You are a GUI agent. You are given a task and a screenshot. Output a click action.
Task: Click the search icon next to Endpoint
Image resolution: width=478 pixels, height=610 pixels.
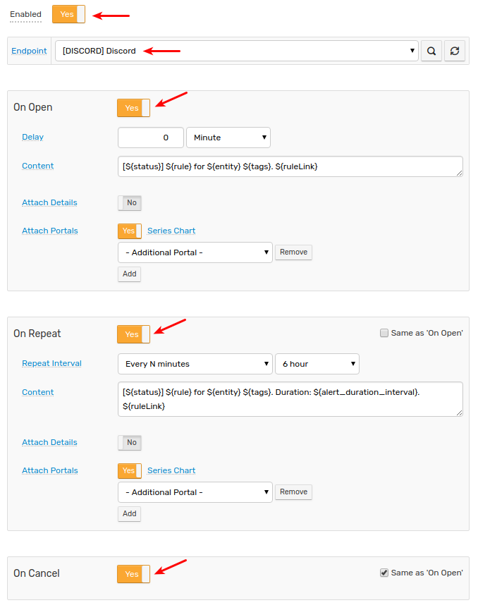click(431, 51)
